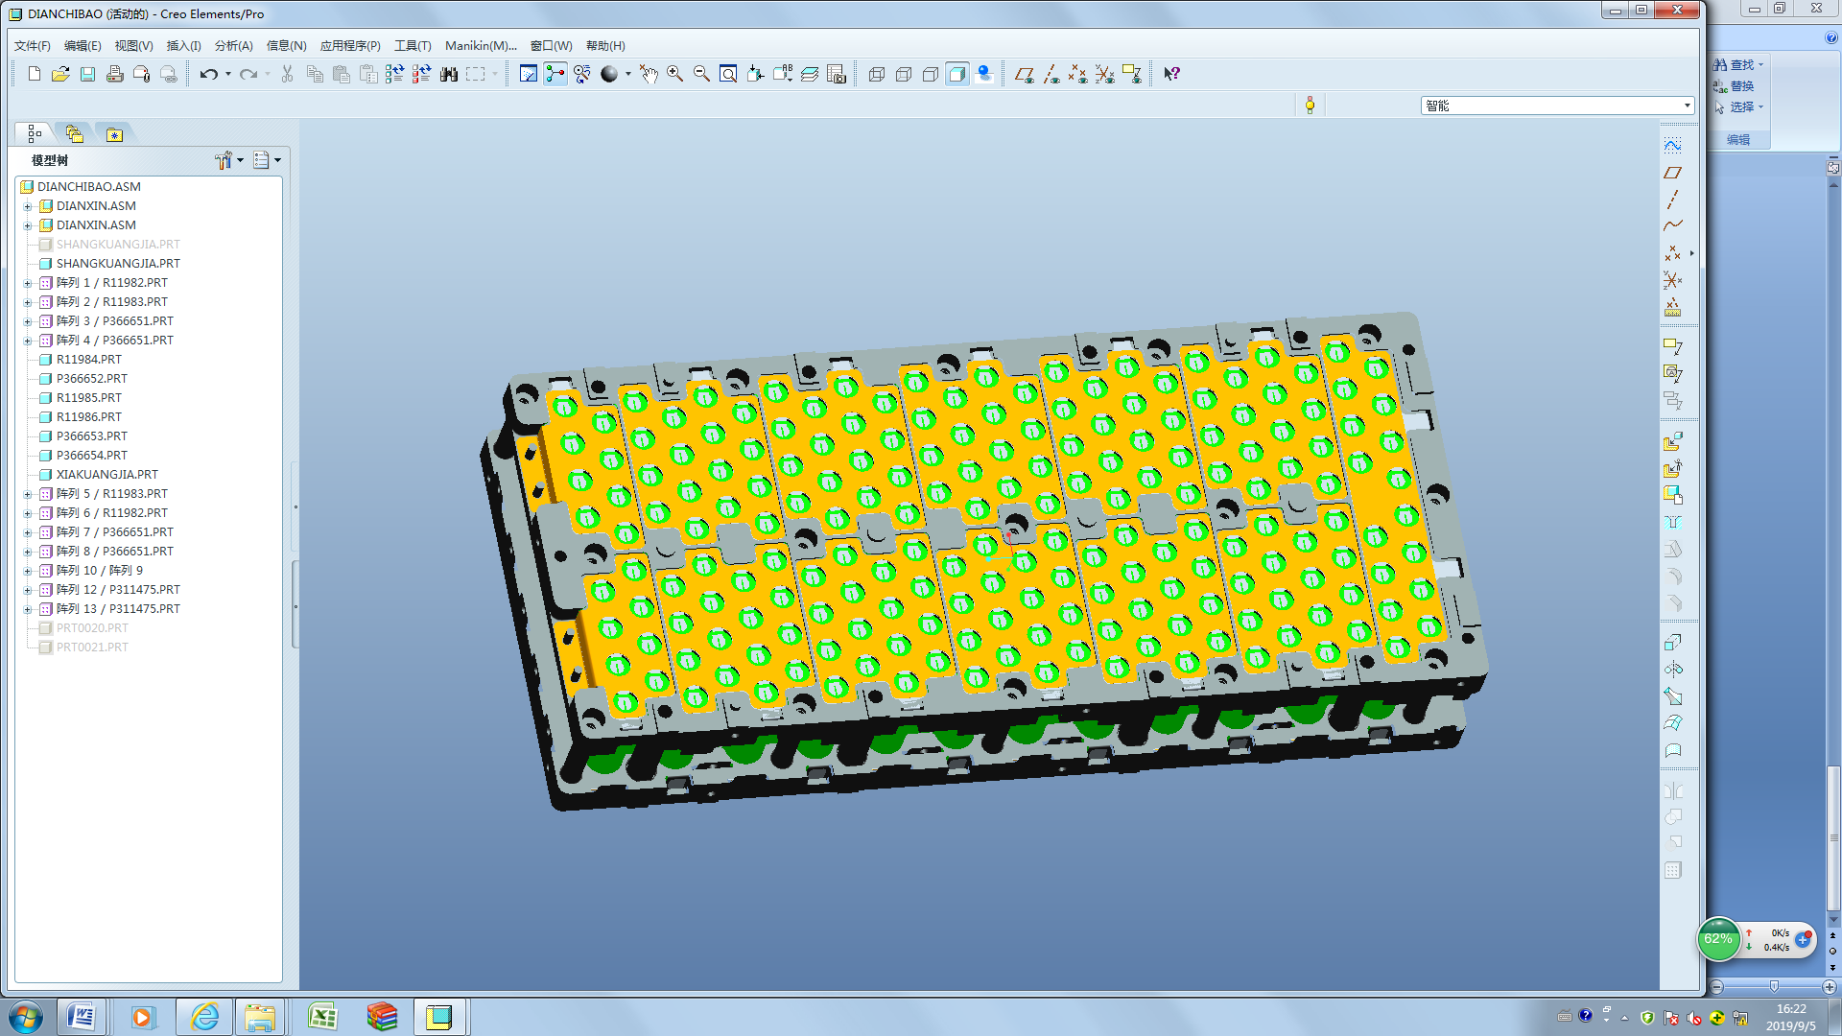Open Excel from the Windows taskbar
This screenshot has width=1842, height=1036.
[x=322, y=1017]
